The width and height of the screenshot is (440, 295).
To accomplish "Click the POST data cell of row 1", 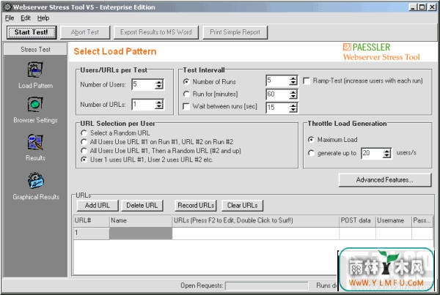I will pos(358,234).
